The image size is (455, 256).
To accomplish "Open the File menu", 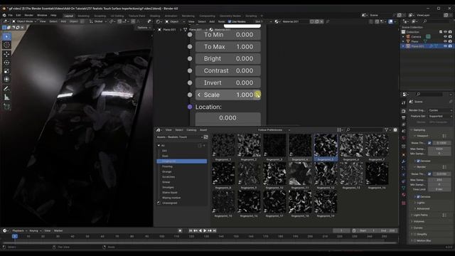I will pos(10,15).
